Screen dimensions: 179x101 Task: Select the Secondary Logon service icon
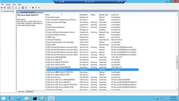46,17
